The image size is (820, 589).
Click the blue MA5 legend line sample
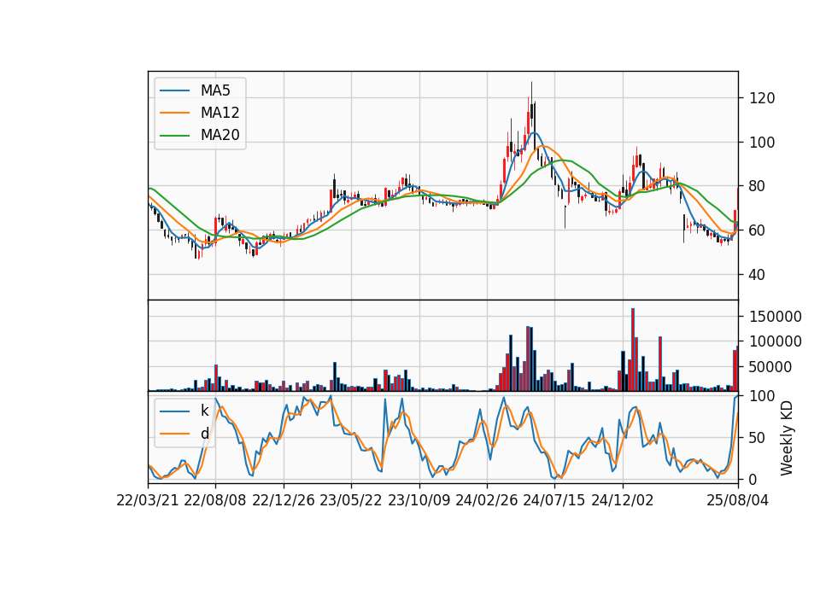point(174,90)
